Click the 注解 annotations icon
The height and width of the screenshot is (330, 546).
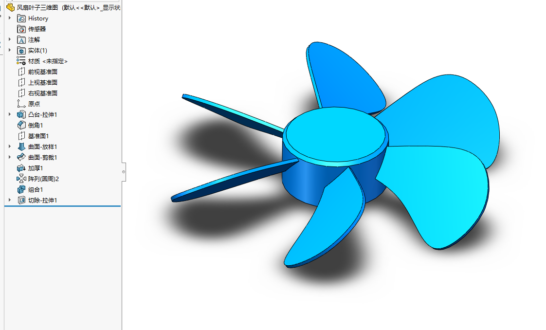21,40
